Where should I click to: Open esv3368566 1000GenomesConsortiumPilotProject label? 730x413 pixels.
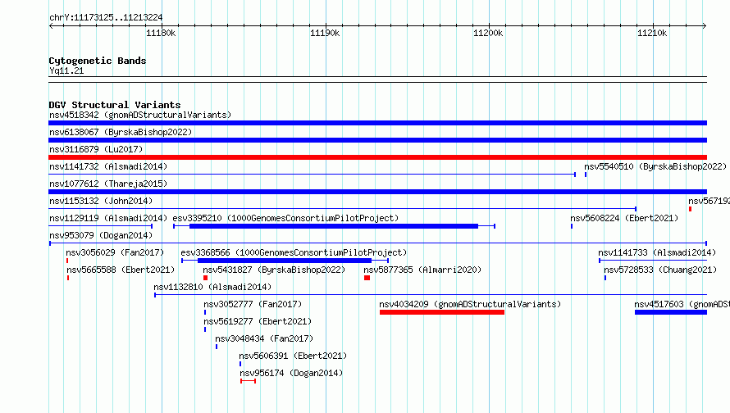point(294,252)
